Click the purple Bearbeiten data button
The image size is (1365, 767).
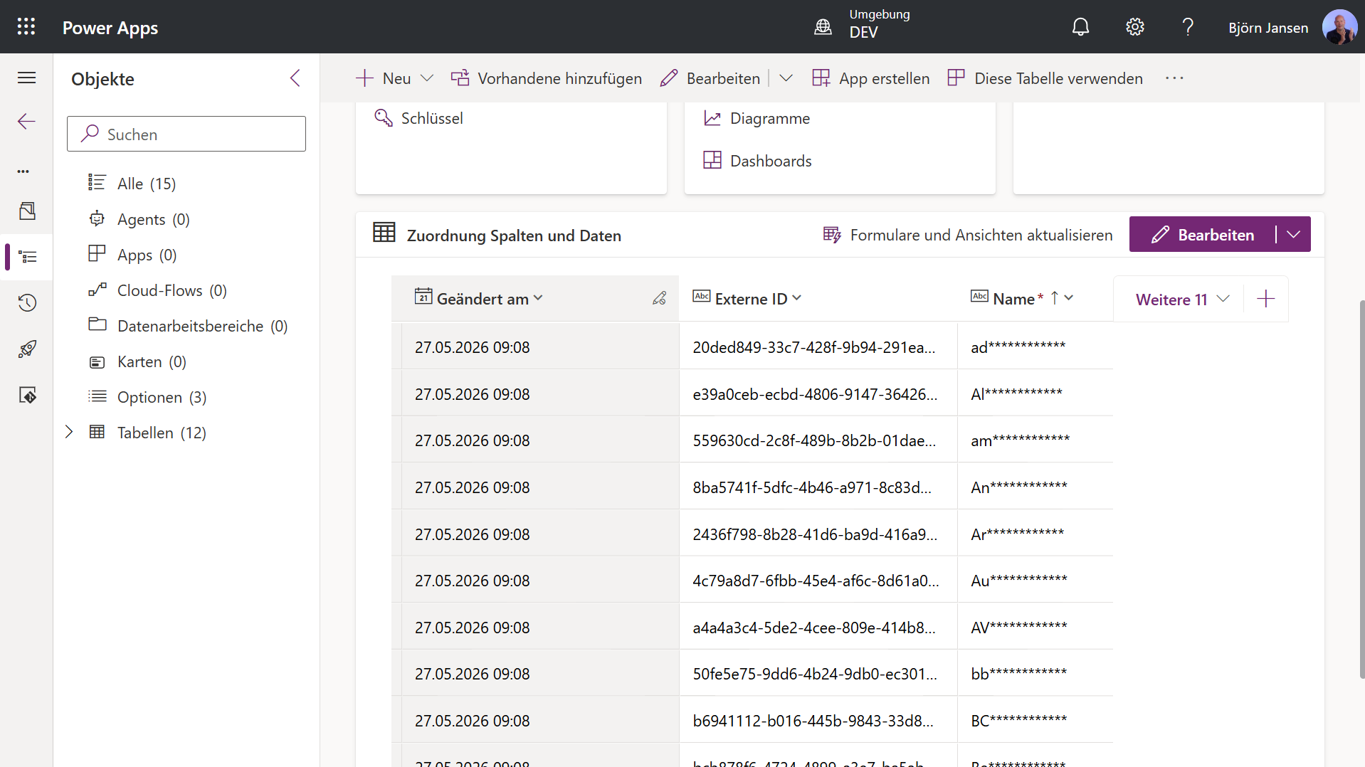[1203, 234]
